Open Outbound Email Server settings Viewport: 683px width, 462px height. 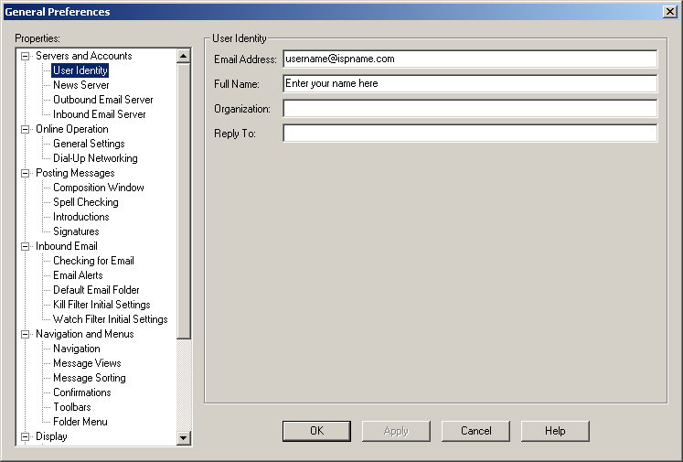click(x=102, y=100)
